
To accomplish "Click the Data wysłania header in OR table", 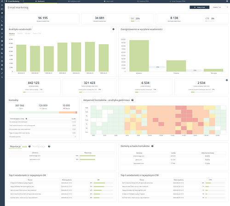I will click(x=67, y=180).
